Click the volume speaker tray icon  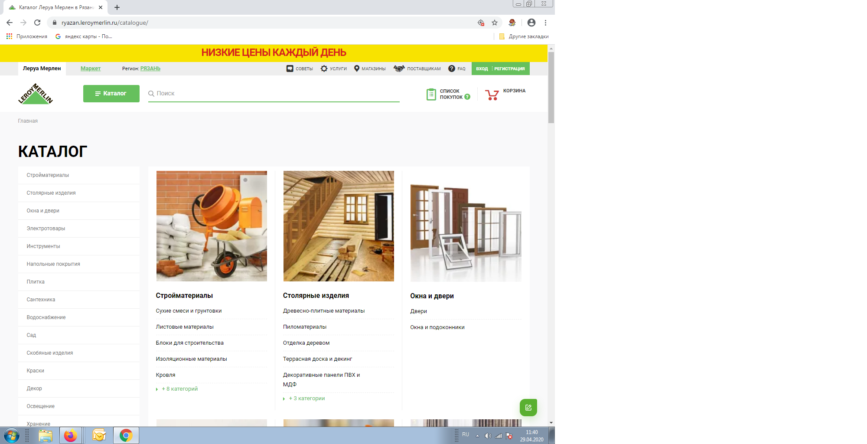pos(488,436)
